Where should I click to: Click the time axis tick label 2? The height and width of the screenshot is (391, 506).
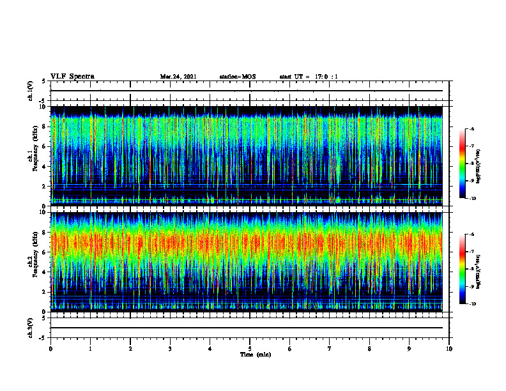130,349
